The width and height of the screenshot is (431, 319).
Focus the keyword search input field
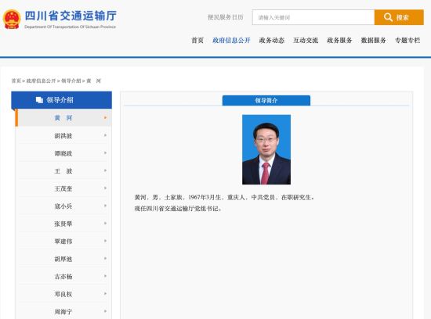pyautogui.click(x=313, y=17)
